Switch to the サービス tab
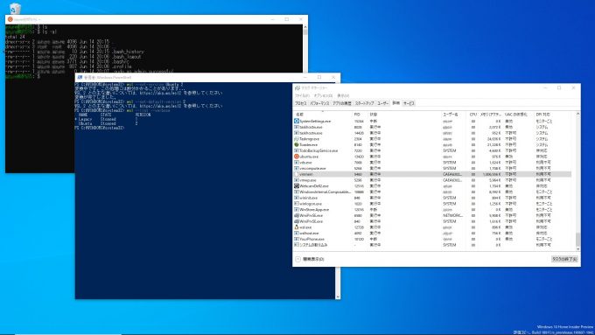The height and width of the screenshot is (335, 595). click(409, 103)
